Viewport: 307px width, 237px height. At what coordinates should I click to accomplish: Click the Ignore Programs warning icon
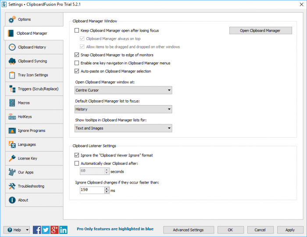point(12,131)
